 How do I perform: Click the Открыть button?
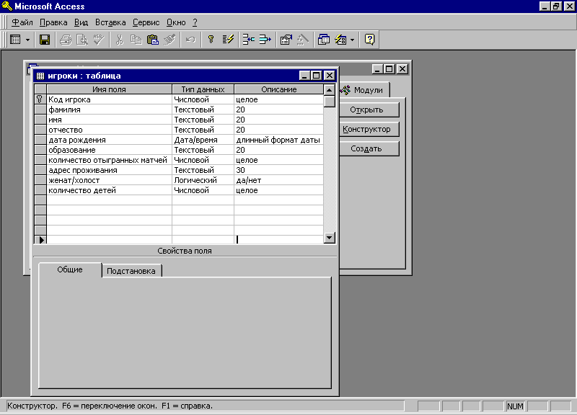click(x=369, y=110)
